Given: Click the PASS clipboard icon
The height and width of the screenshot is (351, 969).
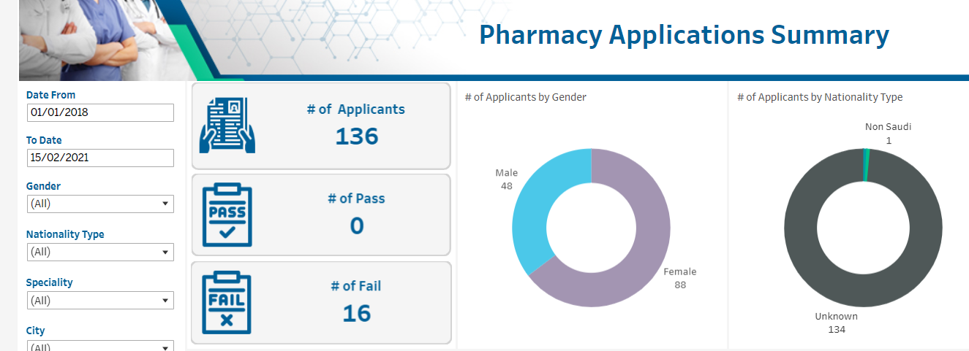Looking at the screenshot, I should click(227, 215).
